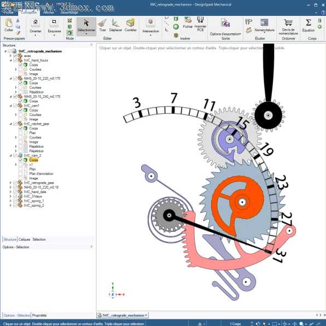326x326 pixels.
Task: Toggle Plan d'annotation checkbox
Action: tap(20, 173)
